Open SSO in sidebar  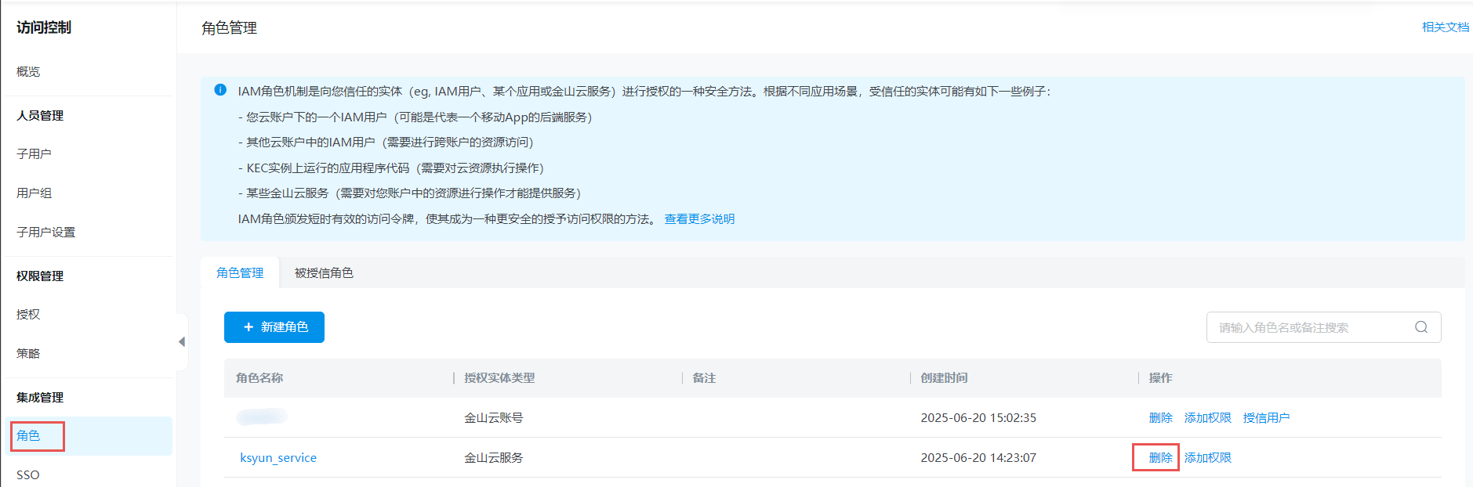28,475
